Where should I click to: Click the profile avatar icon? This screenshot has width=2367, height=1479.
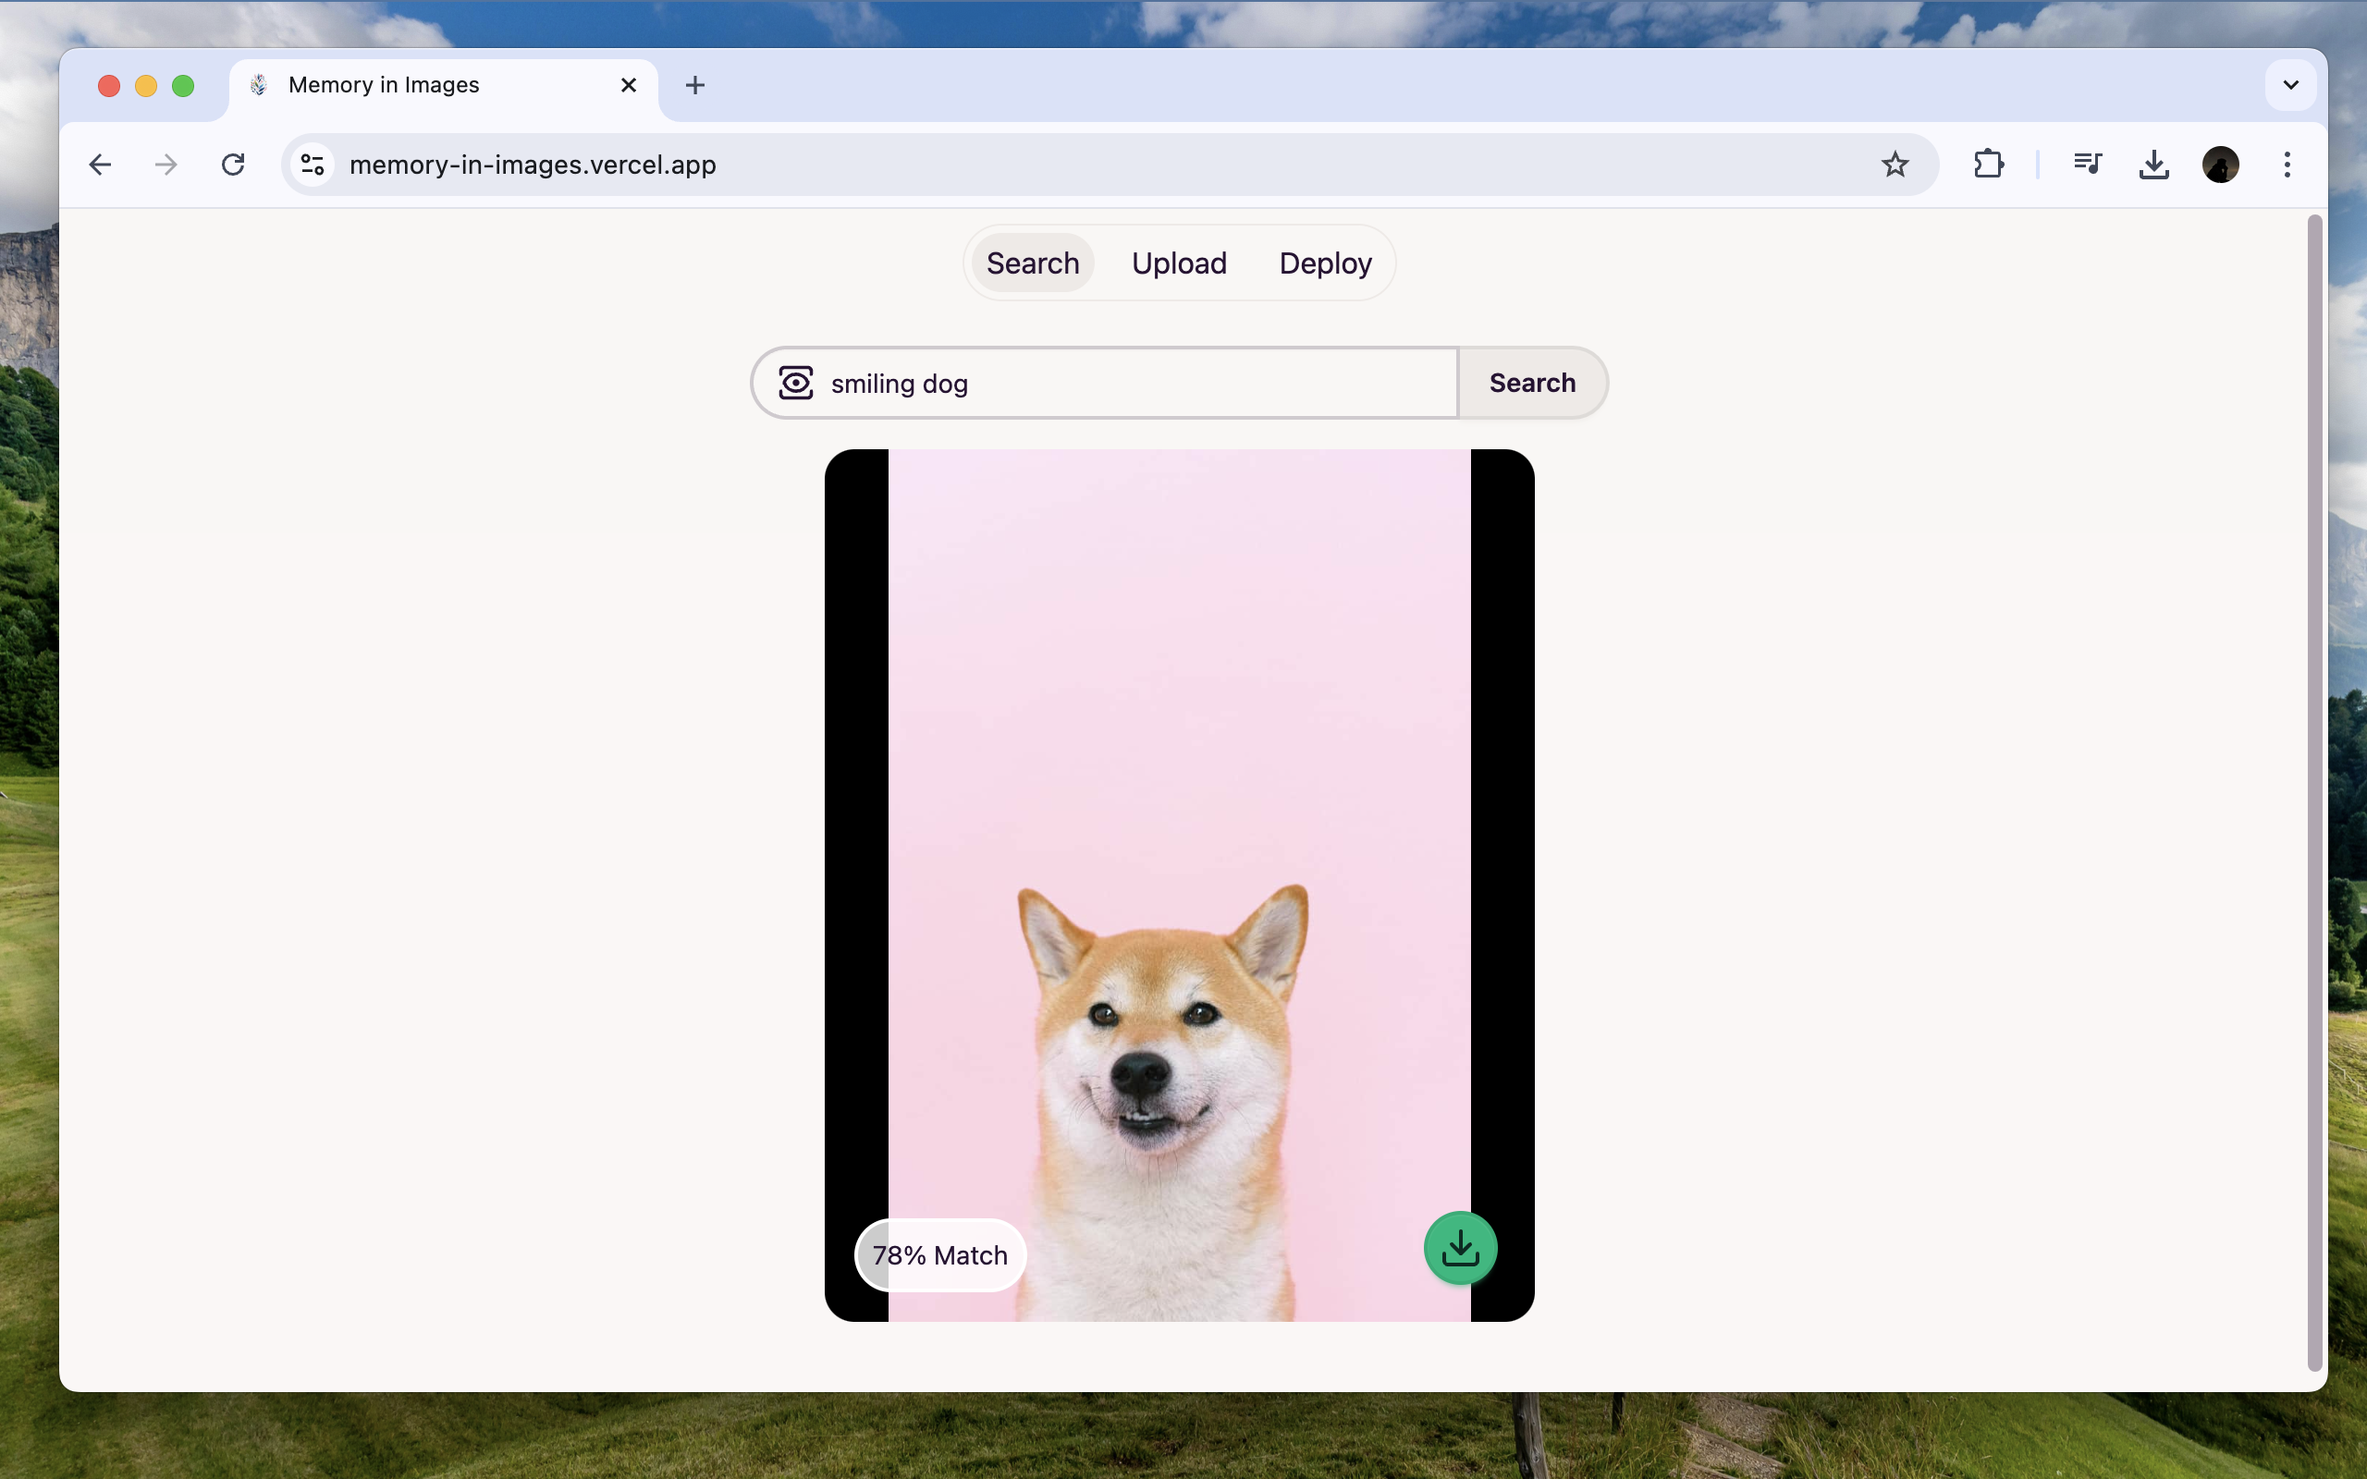coord(2220,165)
